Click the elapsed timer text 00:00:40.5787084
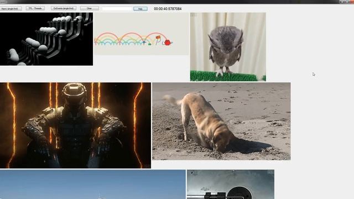354x199 pixels. tap(168, 9)
